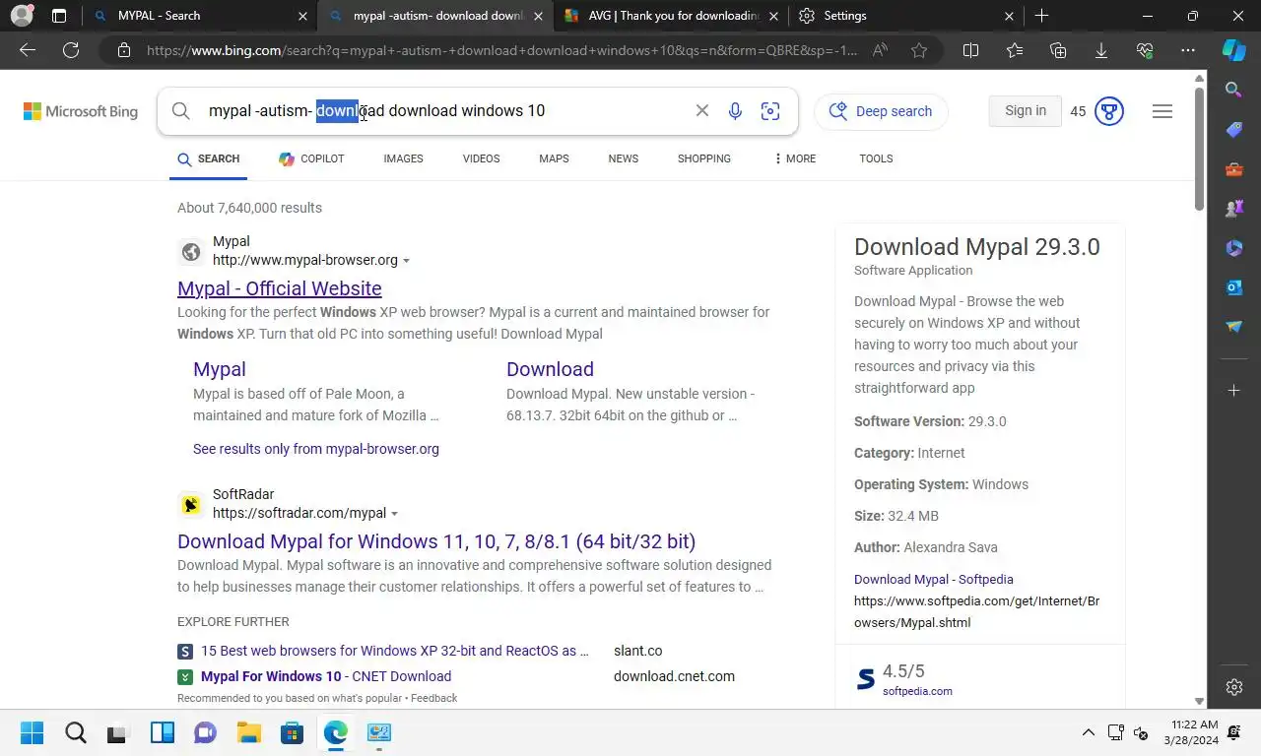This screenshot has width=1261, height=756.
Task: Clear the Bing search box
Action: tap(702, 111)
